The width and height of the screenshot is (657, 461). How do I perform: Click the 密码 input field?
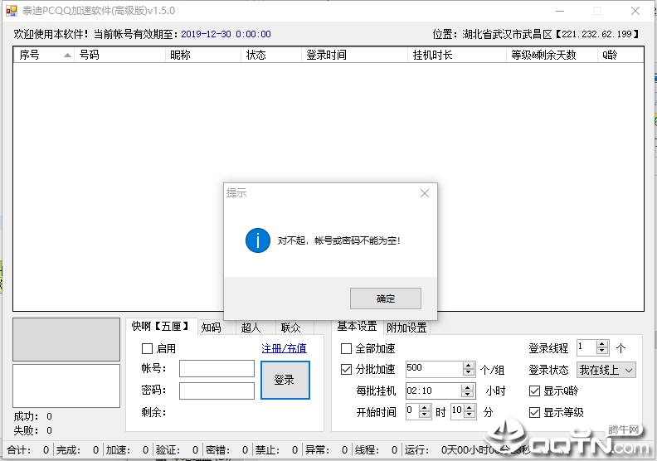pyautogui.click(x=217, y=391)
